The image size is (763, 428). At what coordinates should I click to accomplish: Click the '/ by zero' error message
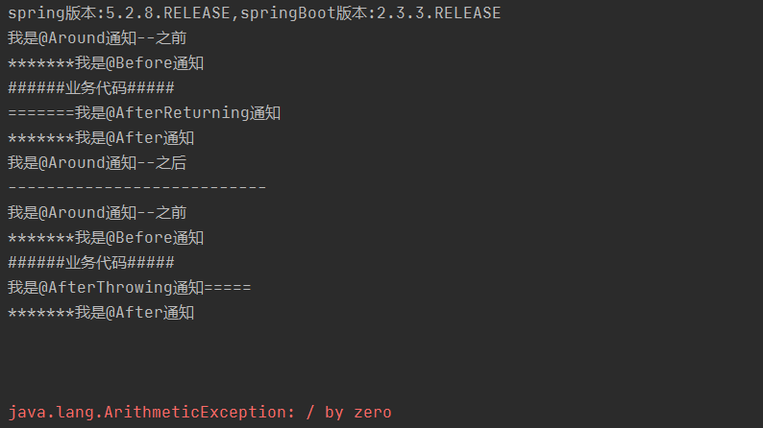coord(349,413)
